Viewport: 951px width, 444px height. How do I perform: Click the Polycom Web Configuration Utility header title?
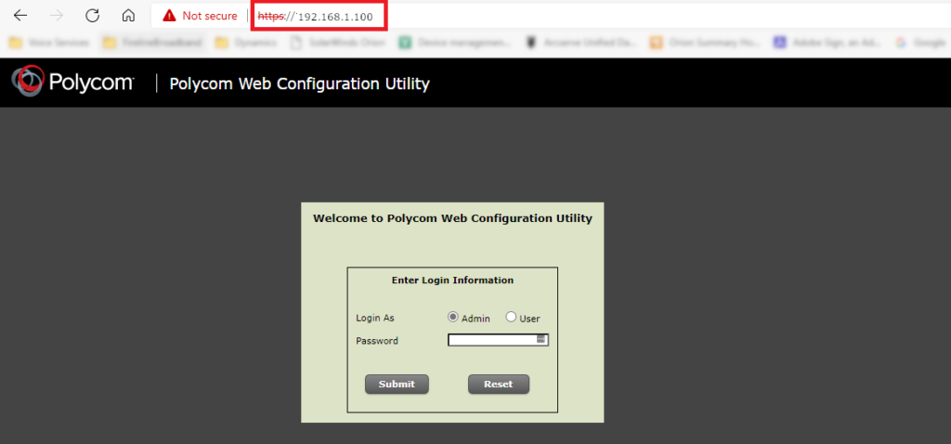(300, 84)
